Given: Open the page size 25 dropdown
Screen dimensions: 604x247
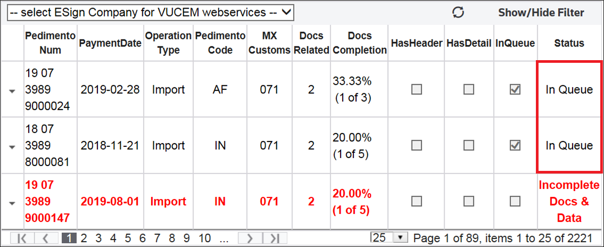Looking at the screenshot, I should pos(389,237).
